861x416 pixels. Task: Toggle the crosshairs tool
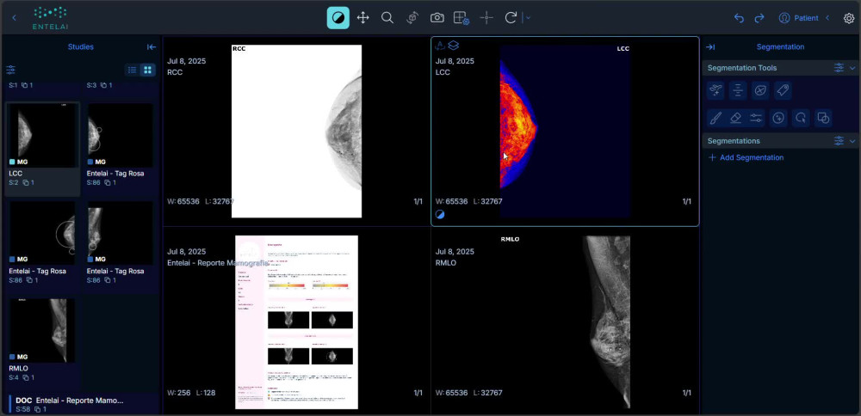point(486,18)
